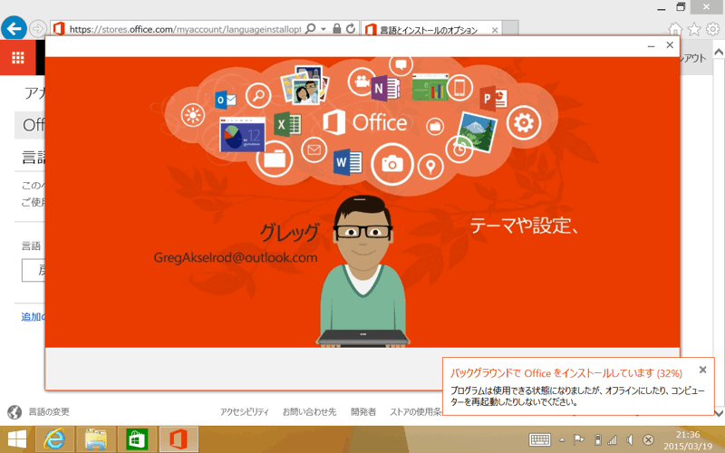725x453 pixels.
Task: Click the volume speaker tray icon
Action: (x=630, y=439)
